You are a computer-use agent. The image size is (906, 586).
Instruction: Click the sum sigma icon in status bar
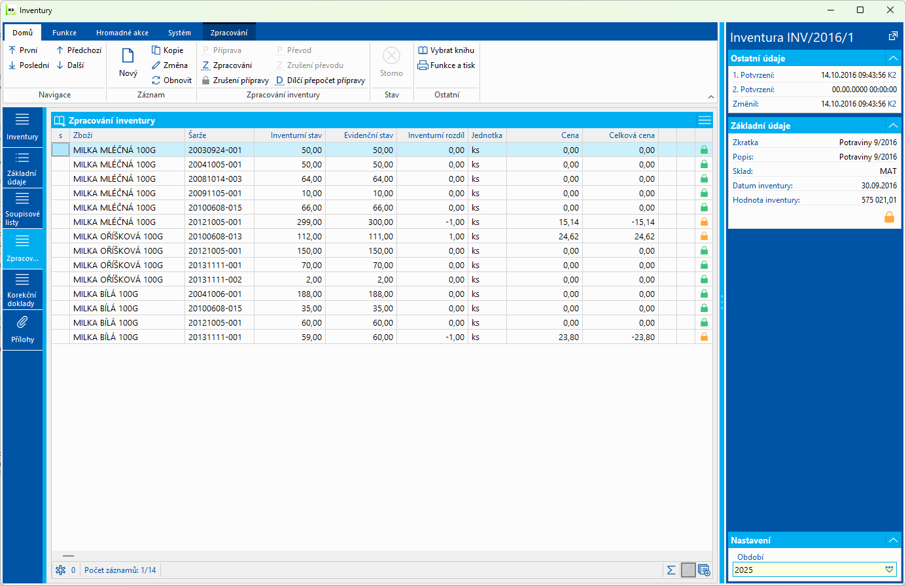(671, 570)
